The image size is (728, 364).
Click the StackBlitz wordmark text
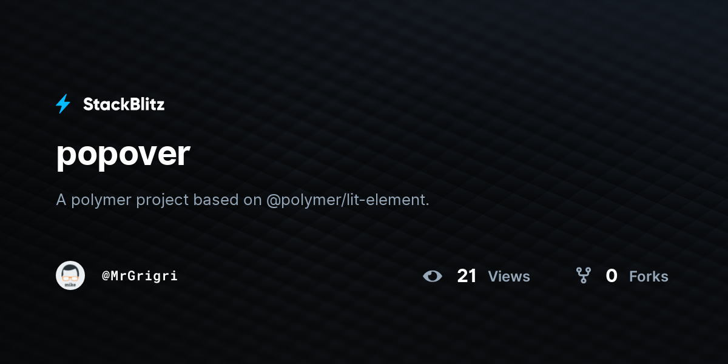tap(124, 104)
